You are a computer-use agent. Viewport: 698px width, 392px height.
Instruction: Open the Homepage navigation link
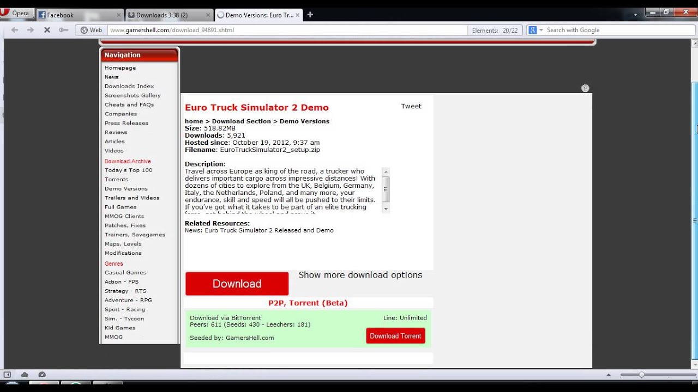click(x=120, y=68)
